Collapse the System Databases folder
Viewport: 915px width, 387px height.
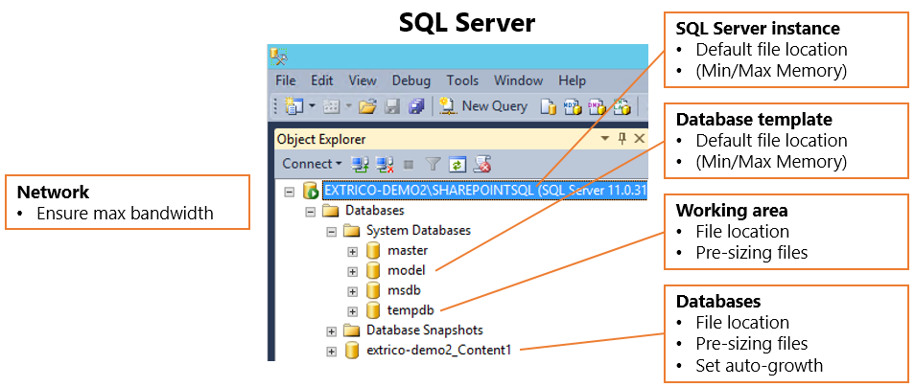pos(332,231)
